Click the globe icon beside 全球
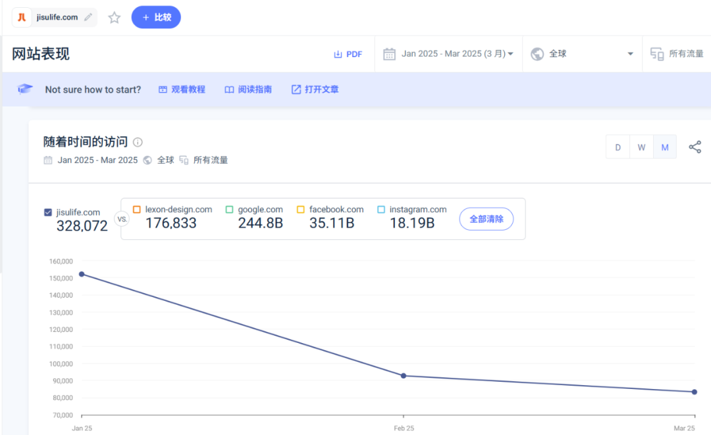 click(x=537, y=54)
